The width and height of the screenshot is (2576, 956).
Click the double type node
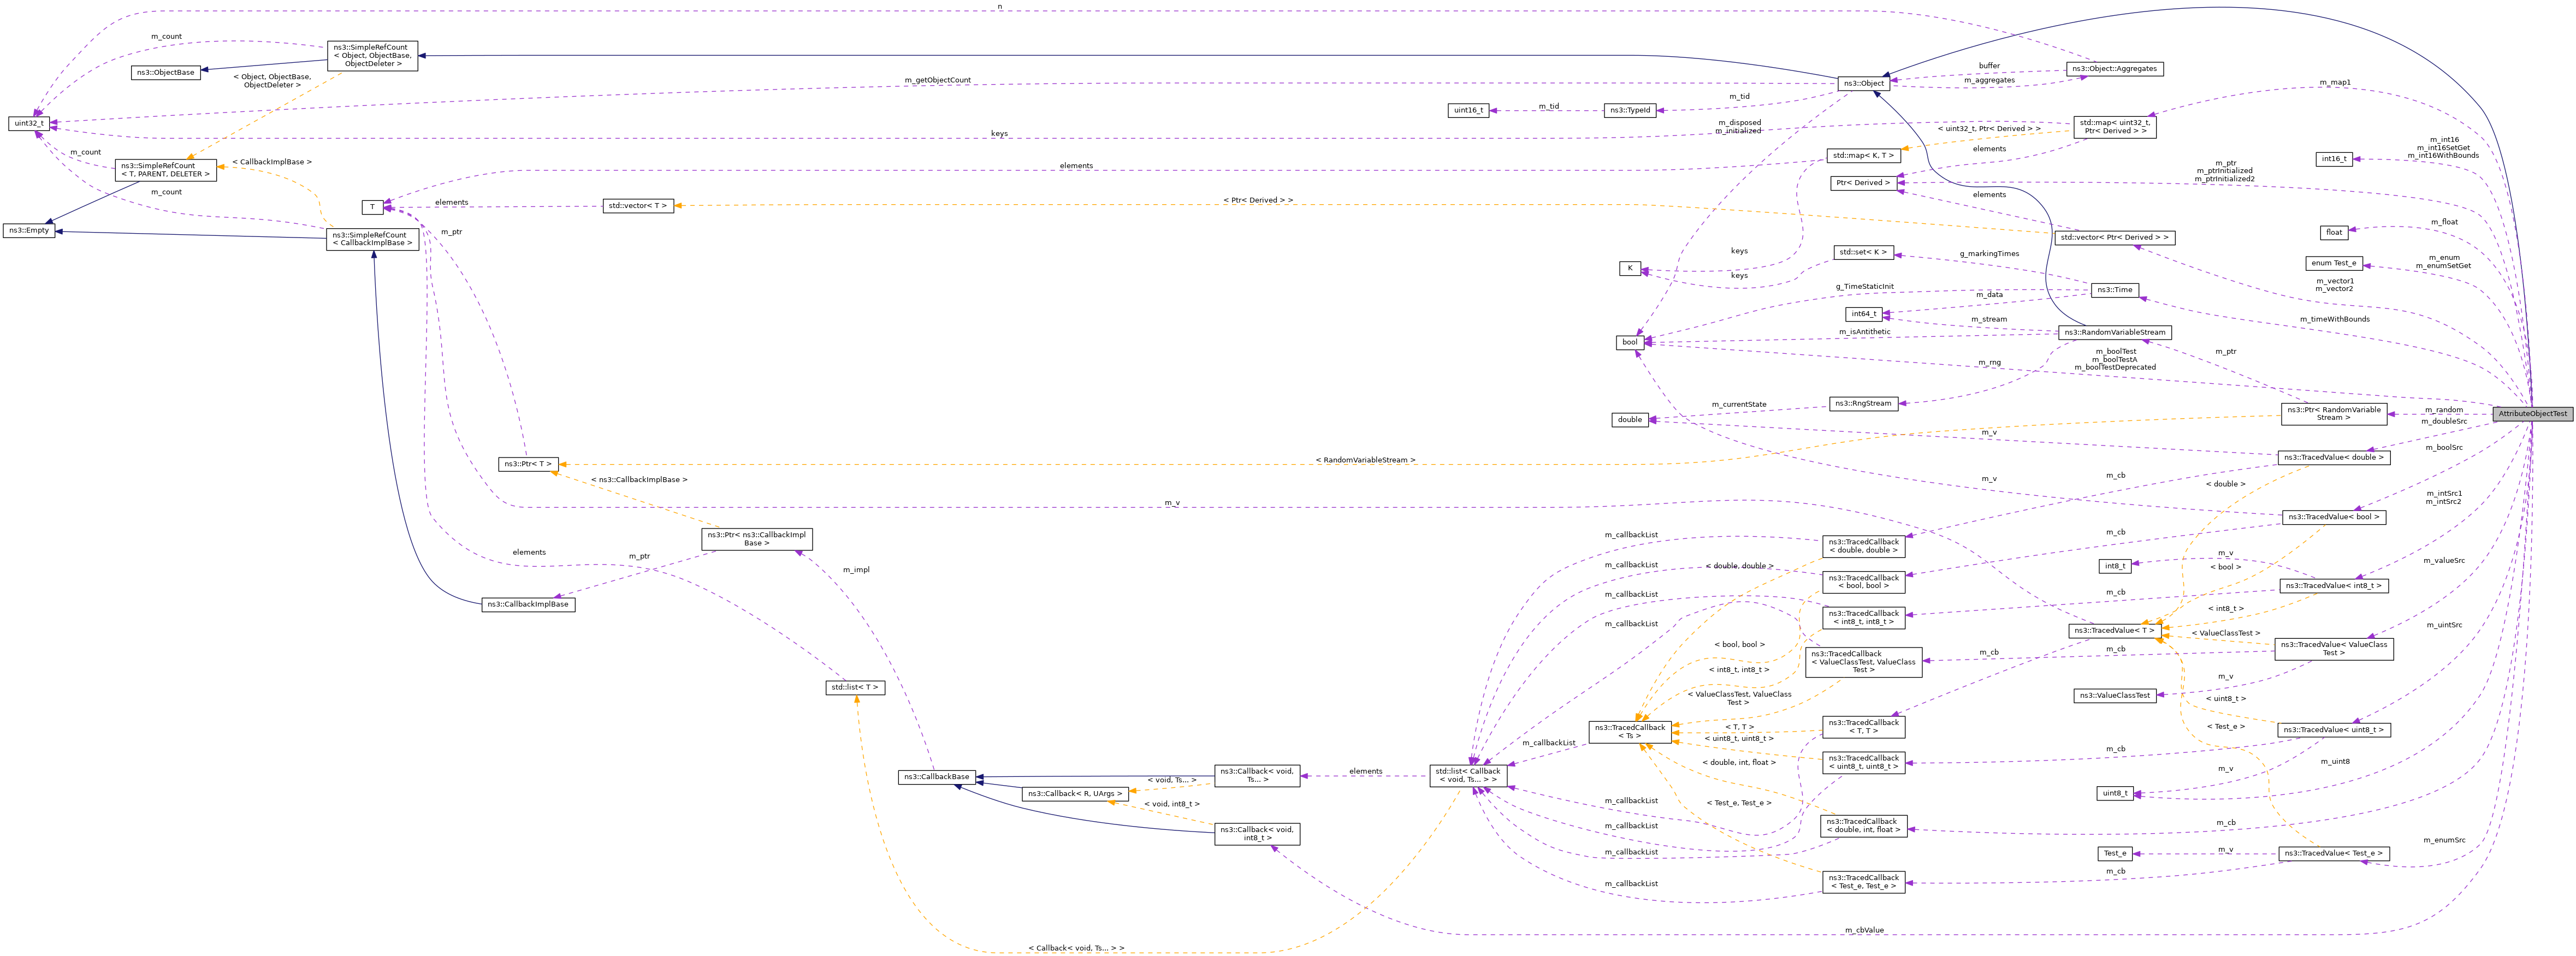coord(1630,419)
